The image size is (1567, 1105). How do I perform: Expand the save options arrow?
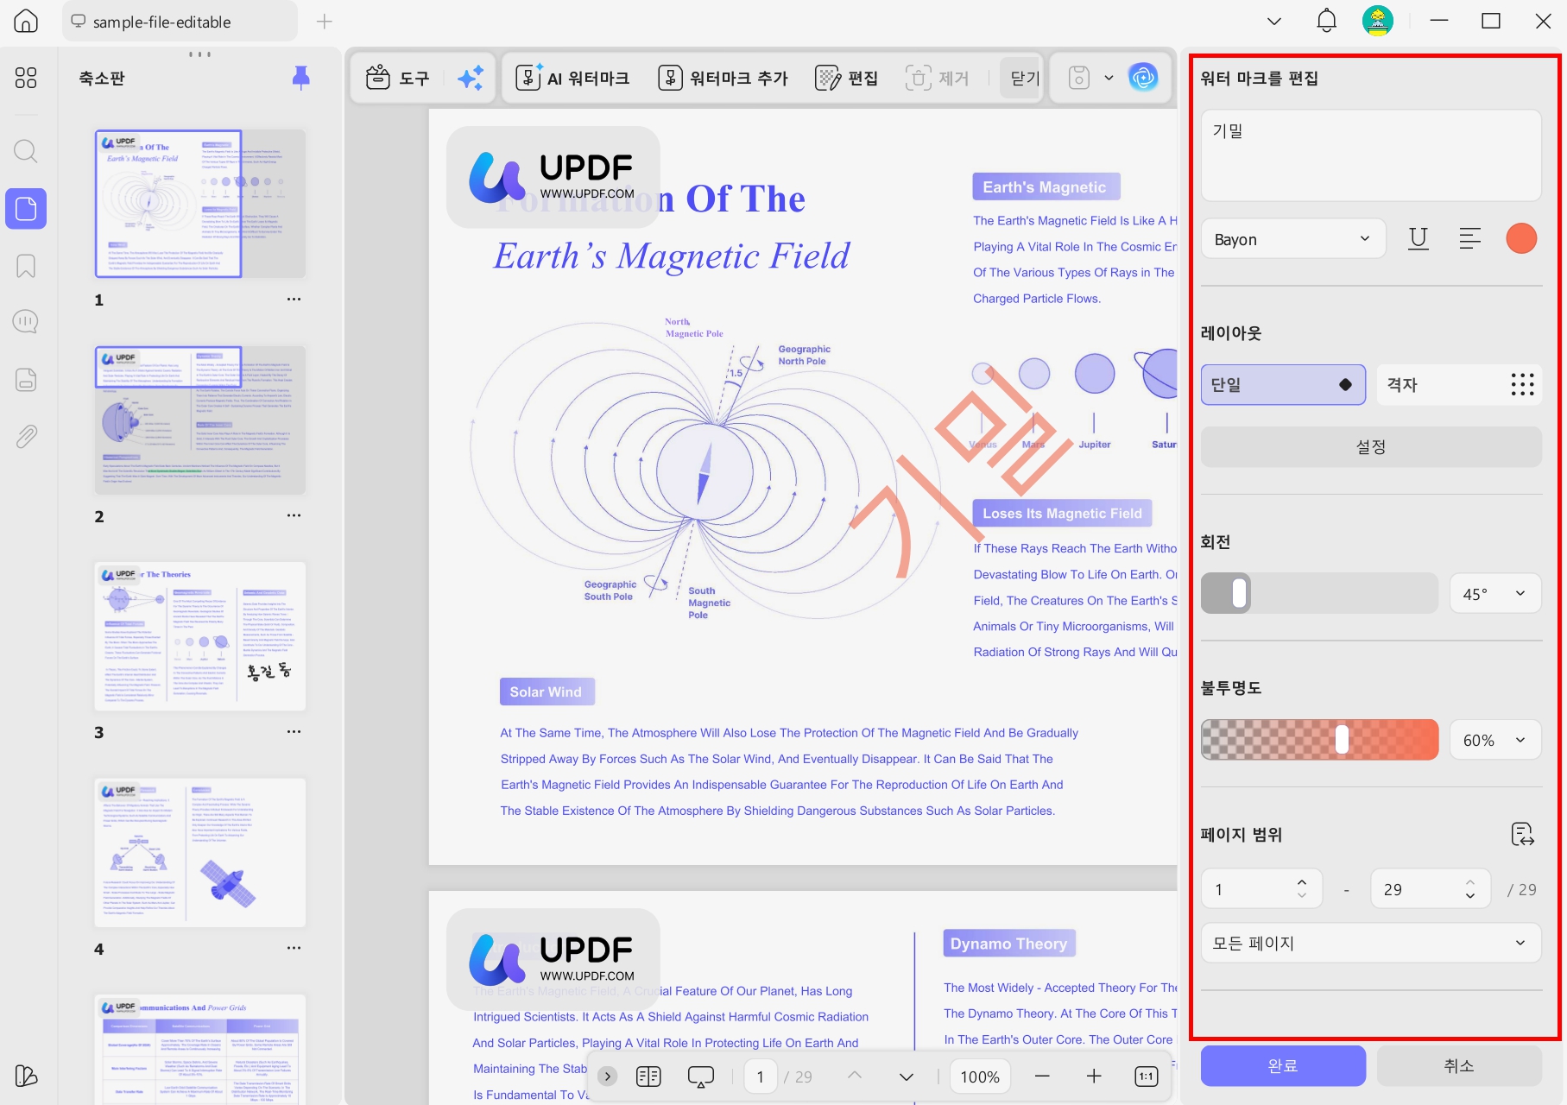(1109, 79)
